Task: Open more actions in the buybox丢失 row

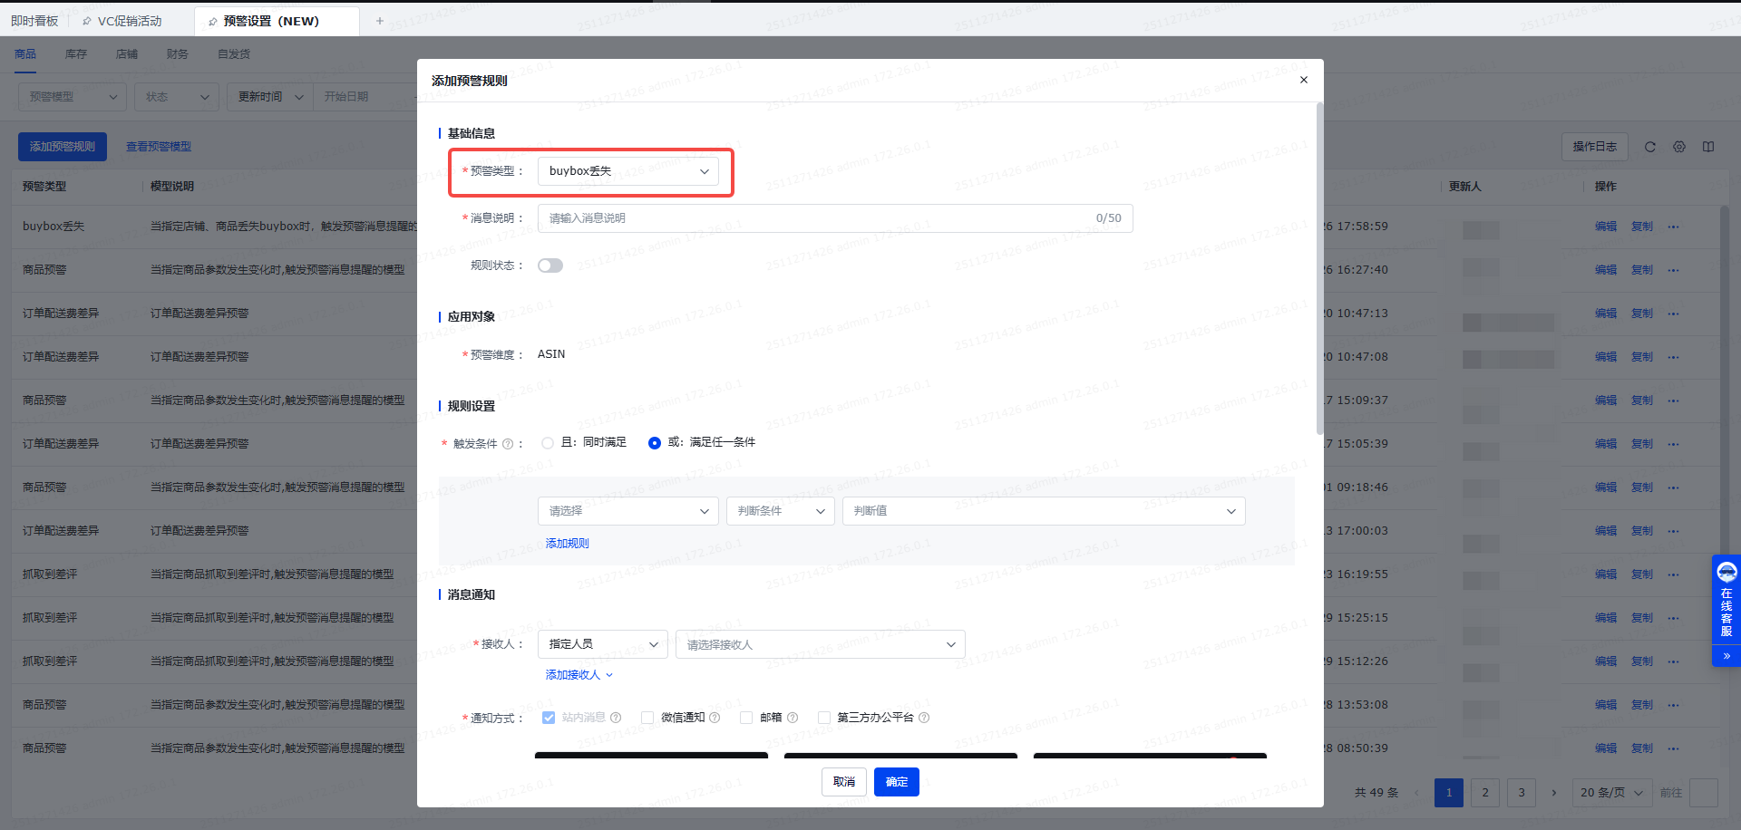Action: (1674, 227)
